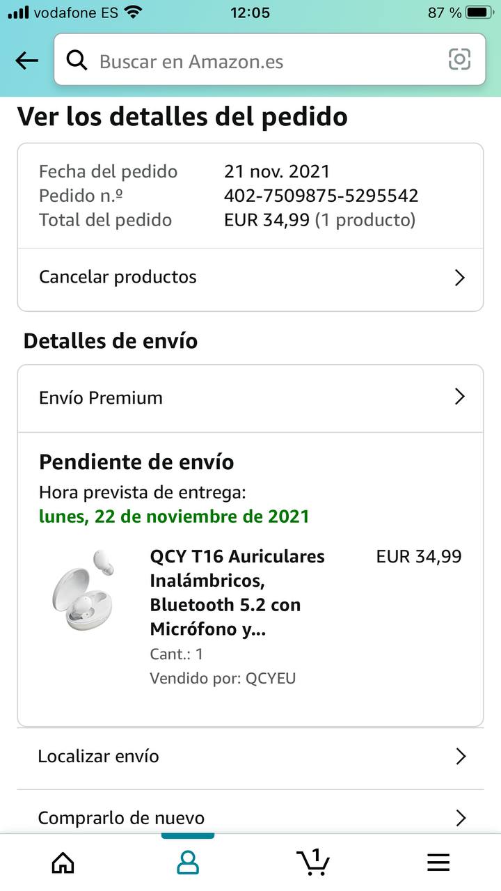Image resolution: width=501 pixels, height=891 pixels.
Task: Expand Envío Premium chevron
Action: pyautogui.click(x=459, y=397)
